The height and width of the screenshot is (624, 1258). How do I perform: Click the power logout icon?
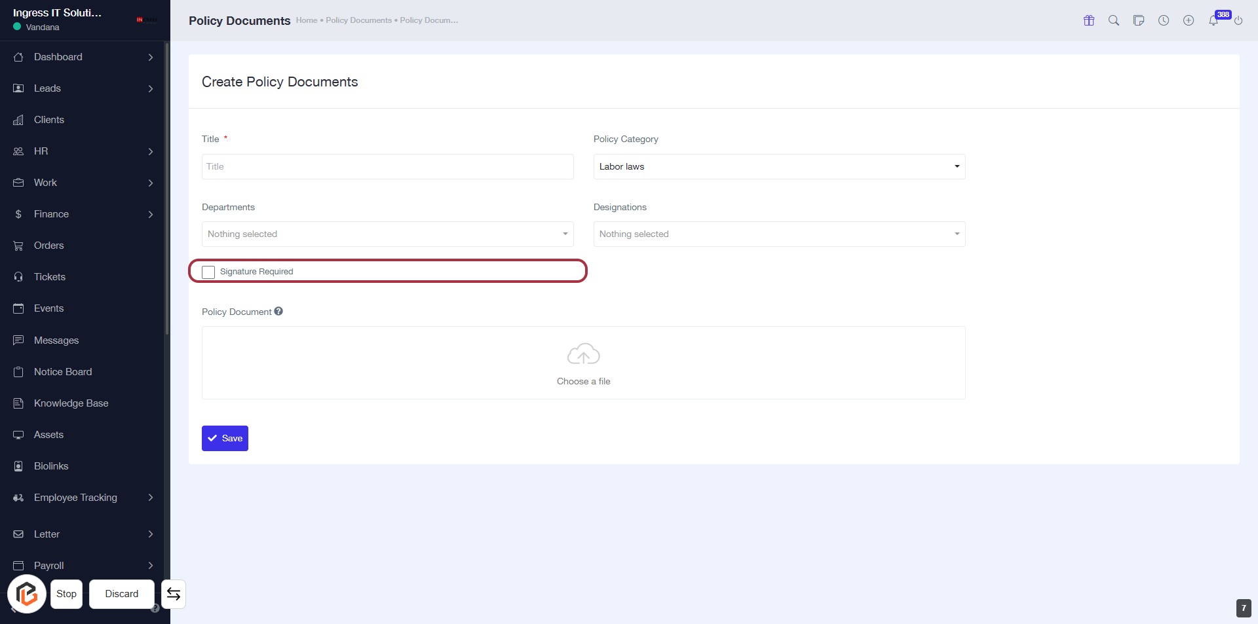(x=1238, y=20)
